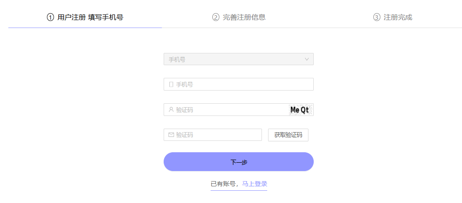Open the 马上登录 link
Screen dimensions: 462x203
click(x=254, y=184)
